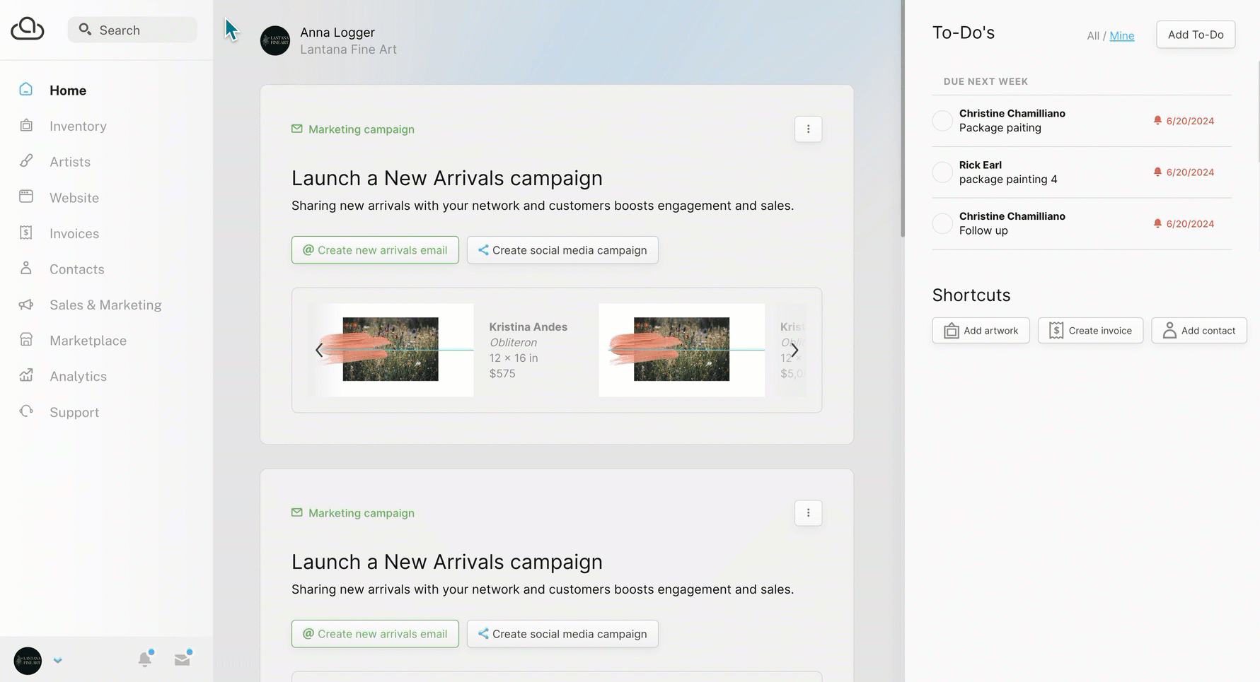1260x682 pixels.
Task: Click the Search magnifier icon
Action: tap(85, 29)
